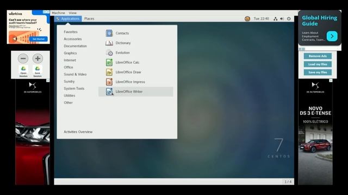Select the Utilities category
Screen dimensions: 348x195
[70, 95]
